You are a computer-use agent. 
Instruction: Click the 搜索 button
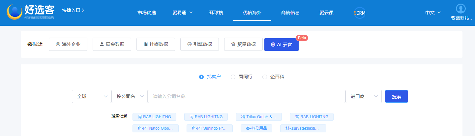tap(397, 96)
